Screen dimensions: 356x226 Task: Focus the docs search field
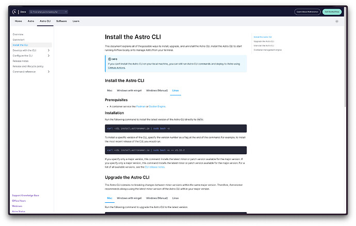click(48, 12)
